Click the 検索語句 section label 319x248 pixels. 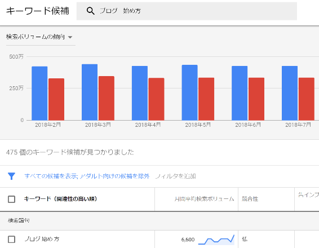pos(19,220)
